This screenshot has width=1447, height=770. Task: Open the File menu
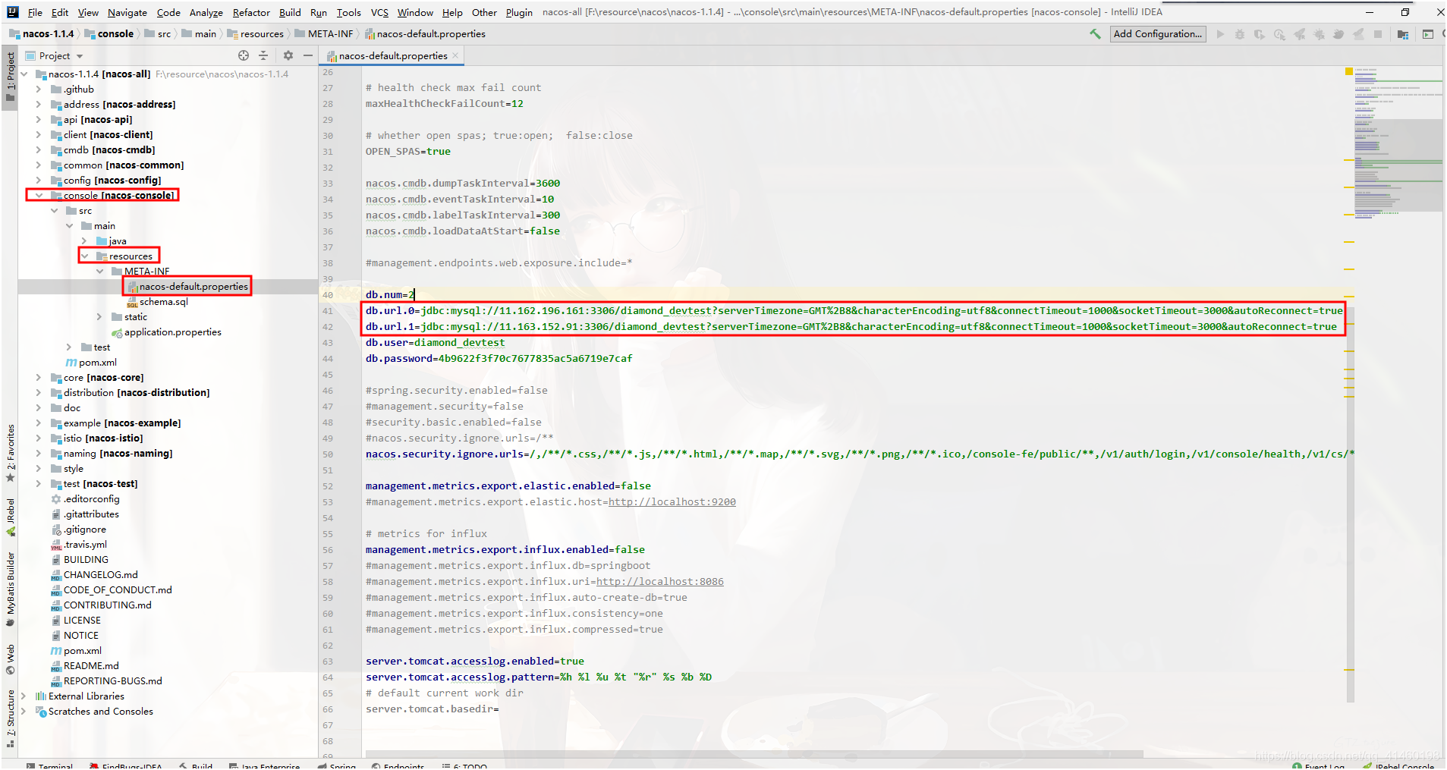[35, 12]
